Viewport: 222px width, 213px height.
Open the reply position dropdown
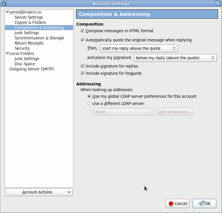point(139,48)
